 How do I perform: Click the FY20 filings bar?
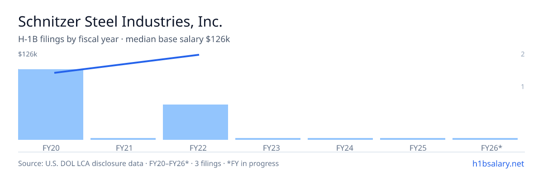[x=51, y=105]
